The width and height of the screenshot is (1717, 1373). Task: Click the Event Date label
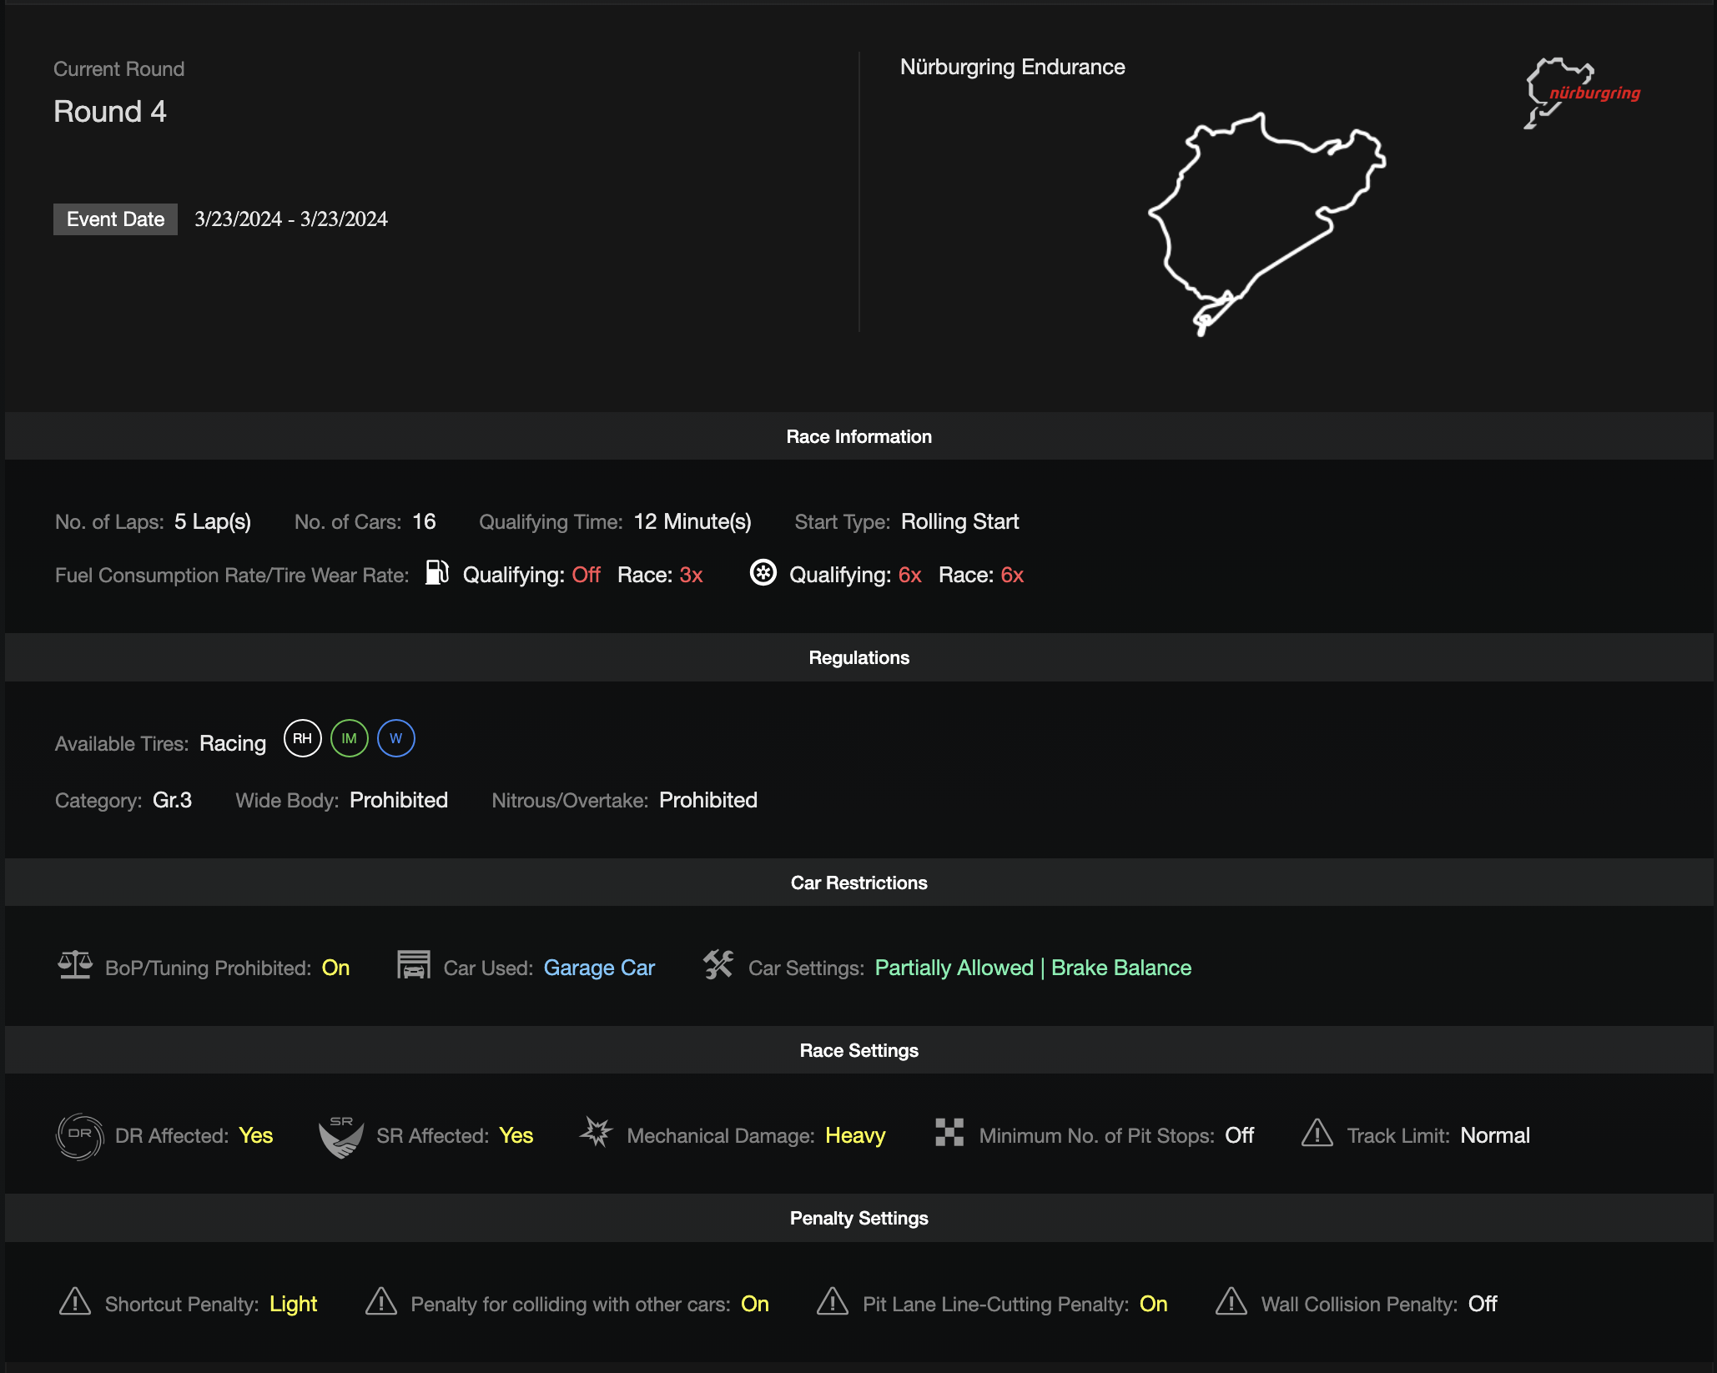pos(115,219)
